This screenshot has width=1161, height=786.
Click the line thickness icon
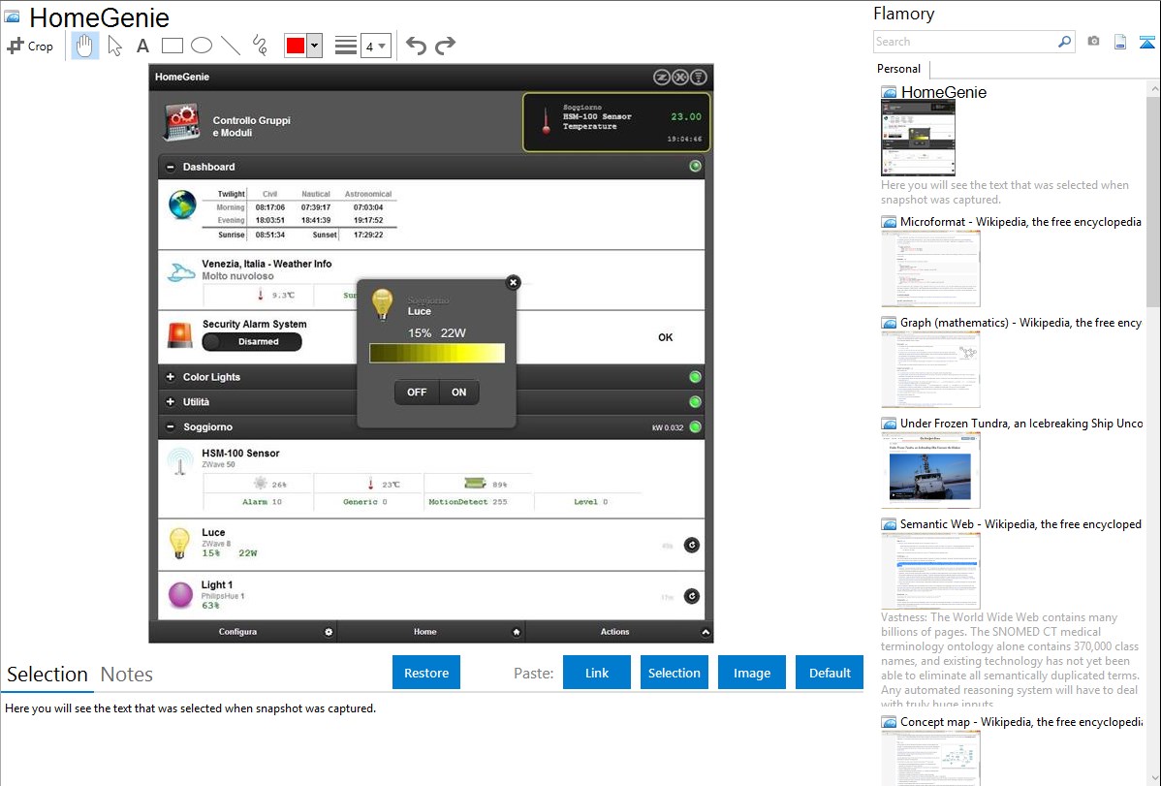click(x=346, y=46)
